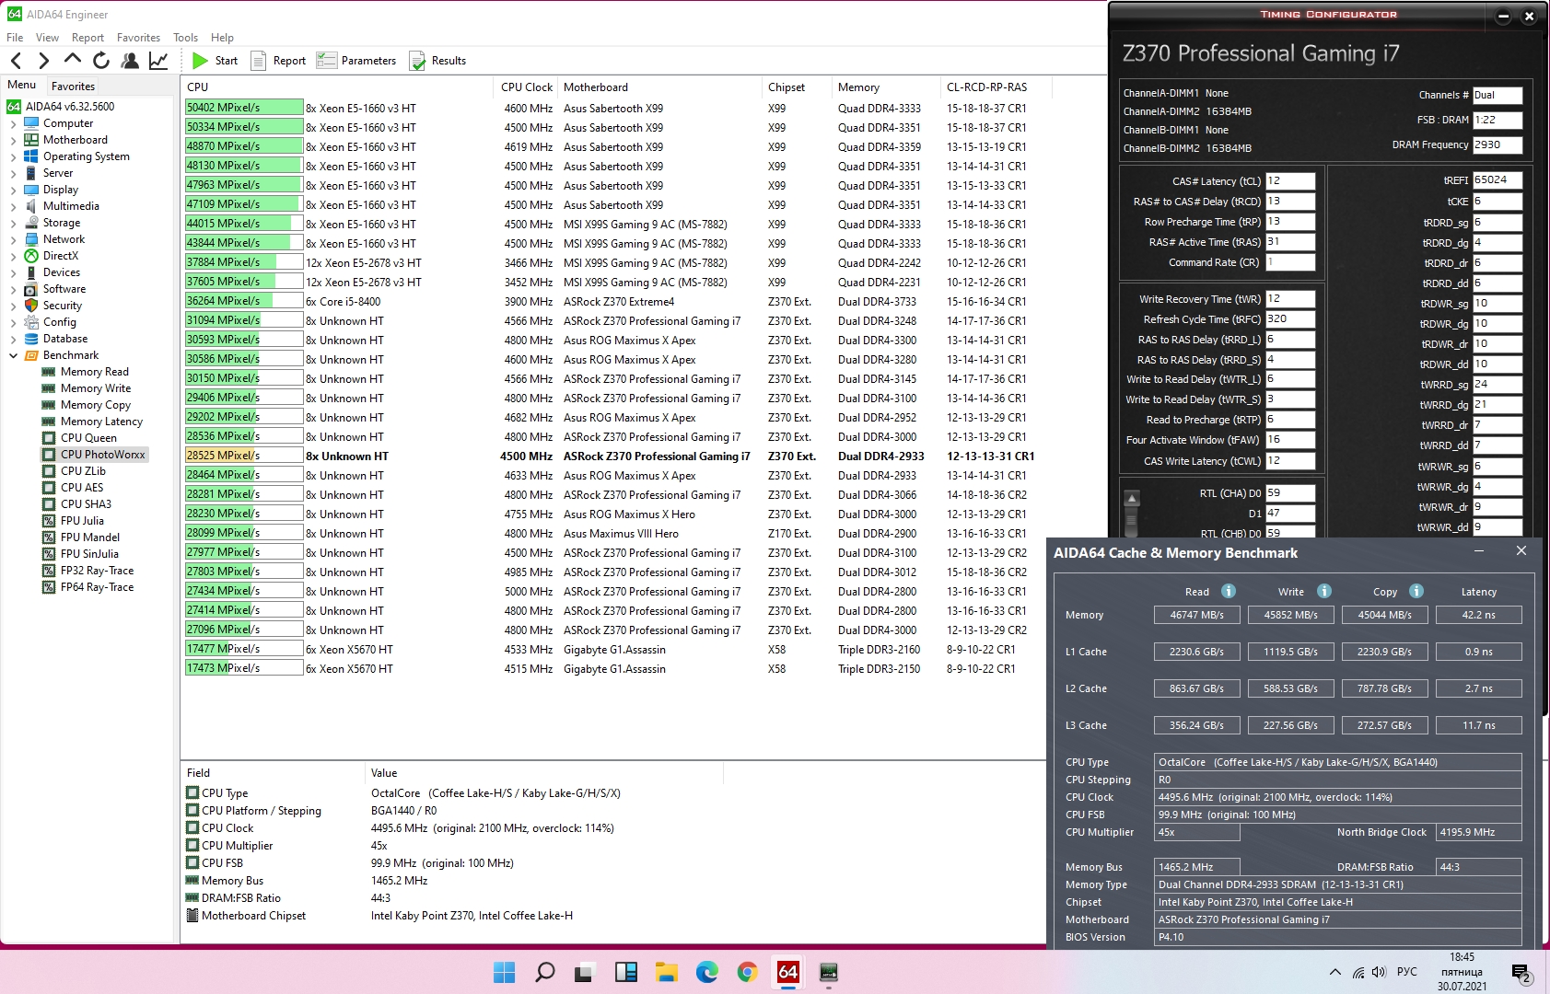Expand the Motherboard tree node
Screen dimensions: 1550x994
[x=13, y=140]
